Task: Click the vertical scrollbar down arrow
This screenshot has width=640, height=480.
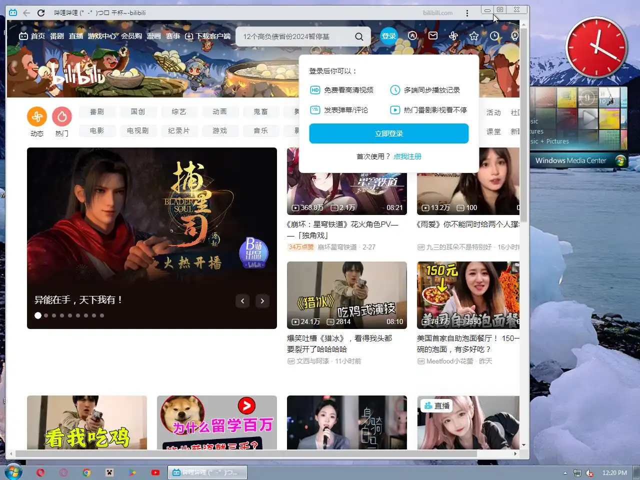Action: click(x=523, y=445)
